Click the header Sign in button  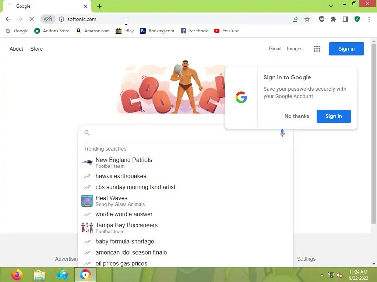tap(346, 49)
